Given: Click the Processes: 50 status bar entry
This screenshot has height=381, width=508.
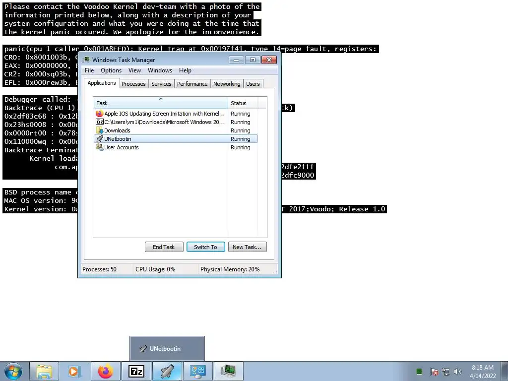Looking at the screenshot, I should coord(99,269).
